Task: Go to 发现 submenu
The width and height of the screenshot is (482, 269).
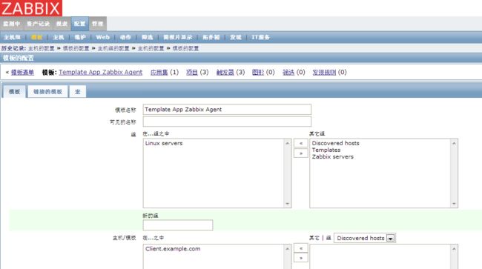Action: click(236, 37)
